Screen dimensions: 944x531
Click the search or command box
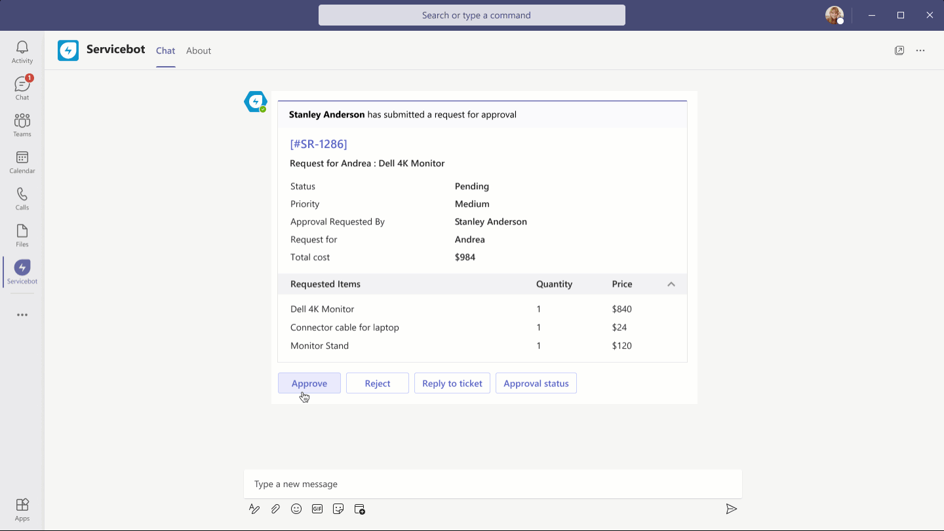472,15
